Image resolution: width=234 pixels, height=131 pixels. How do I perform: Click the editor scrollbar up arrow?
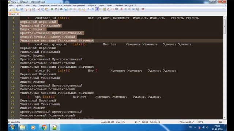click(225, 18)
